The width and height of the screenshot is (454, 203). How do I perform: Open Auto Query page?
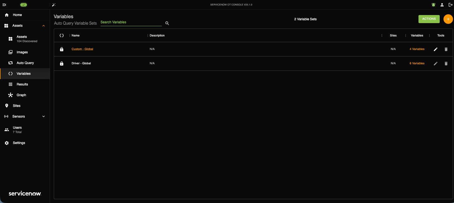tap(25, 63)
